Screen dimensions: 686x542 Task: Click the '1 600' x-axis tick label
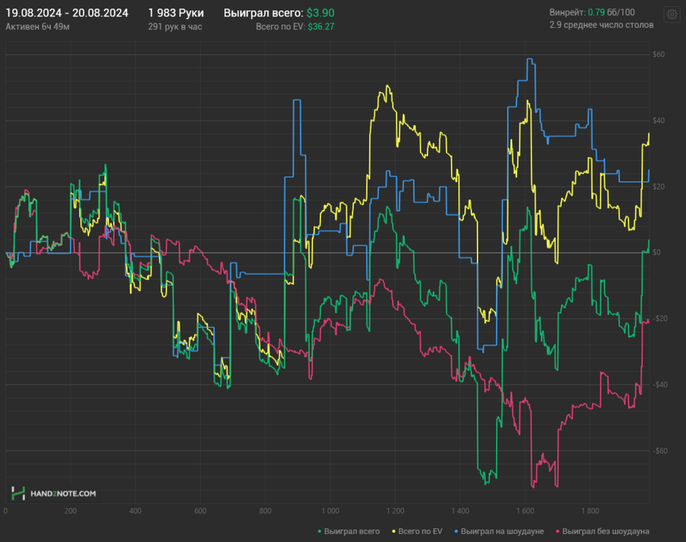(x=525, y=511)
